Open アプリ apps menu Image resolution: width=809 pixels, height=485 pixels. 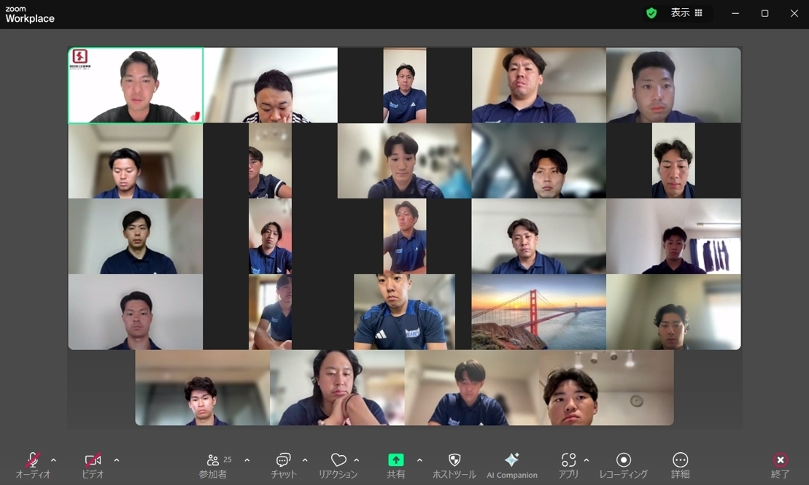click(568, 465)
